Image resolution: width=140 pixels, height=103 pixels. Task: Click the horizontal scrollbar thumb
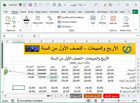48,96
